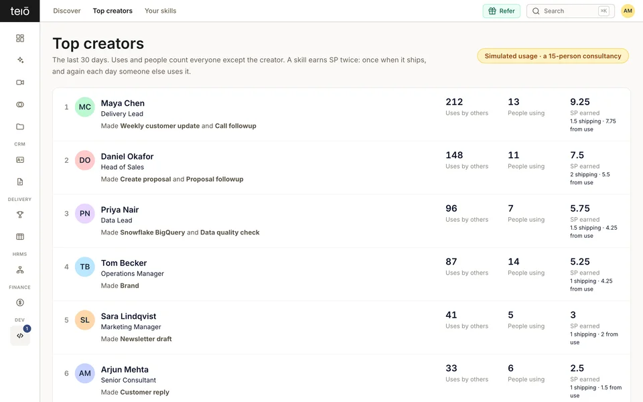
Task: Click the 96 uses by others value
Action: 451,208
